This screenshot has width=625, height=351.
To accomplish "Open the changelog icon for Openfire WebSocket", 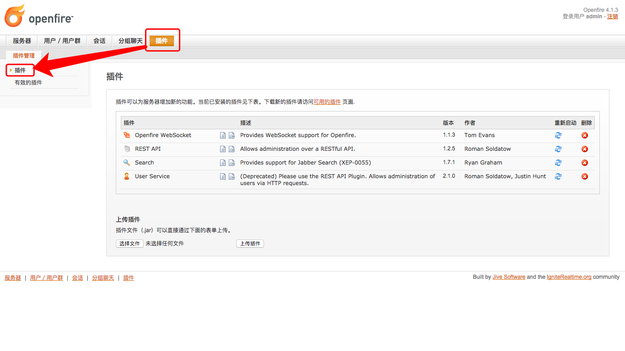I will (x=232, y=135).
